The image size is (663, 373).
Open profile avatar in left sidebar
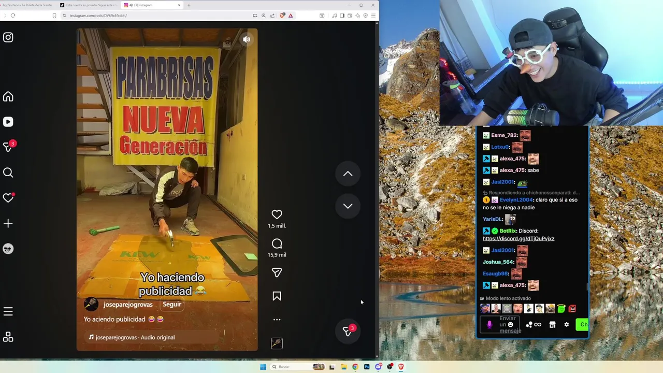(8, 249)
